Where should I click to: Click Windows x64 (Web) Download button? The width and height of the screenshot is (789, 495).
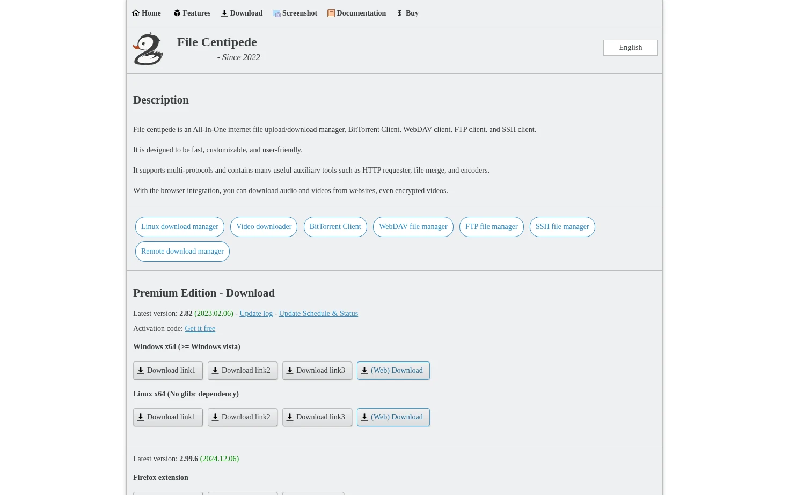(393, 371)
